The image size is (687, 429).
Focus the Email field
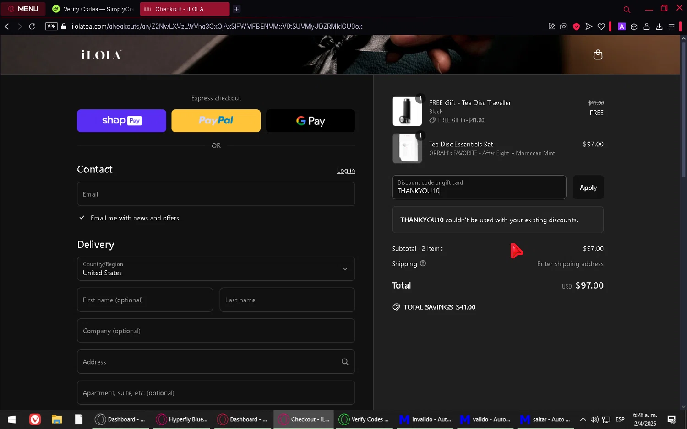216,194
